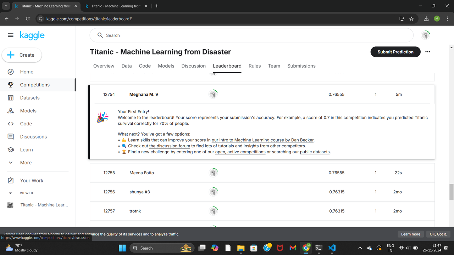This screenshot has height=255, width=454.
Task: Open user profile avatar top right
Action: [x=425, y=35]
